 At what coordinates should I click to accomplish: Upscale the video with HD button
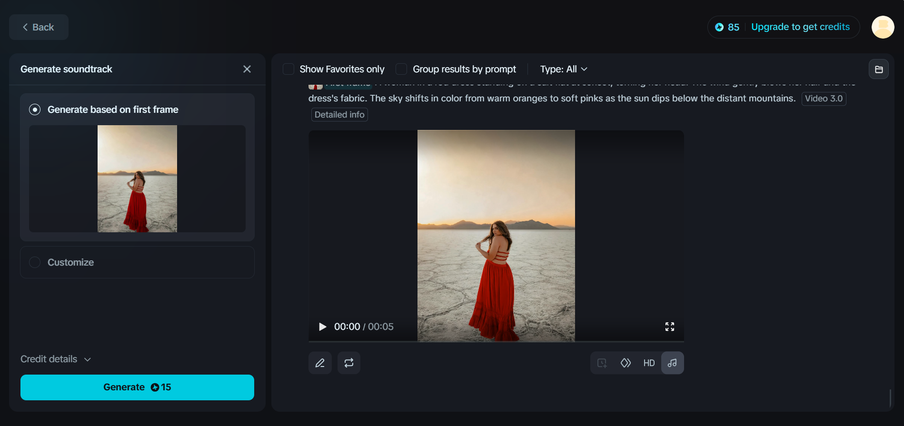[649, 363]
